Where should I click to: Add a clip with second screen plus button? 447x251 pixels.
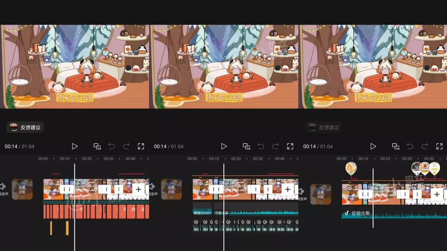(x=288, y=189)
